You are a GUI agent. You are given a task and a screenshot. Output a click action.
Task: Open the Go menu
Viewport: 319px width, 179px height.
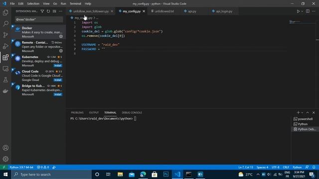pyautogui.click(x=55, y=3)
